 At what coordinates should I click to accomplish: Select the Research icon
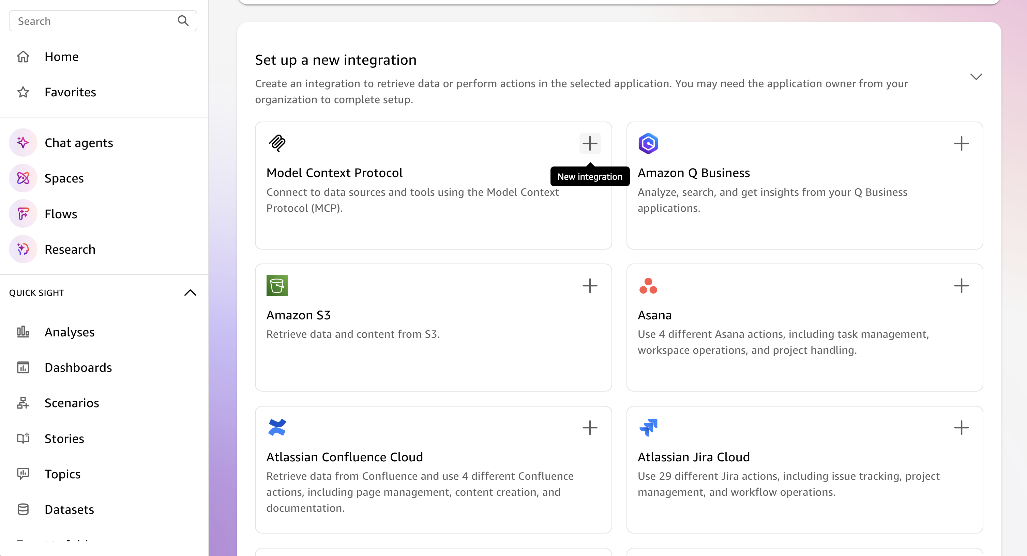click(x=23, y=249)
